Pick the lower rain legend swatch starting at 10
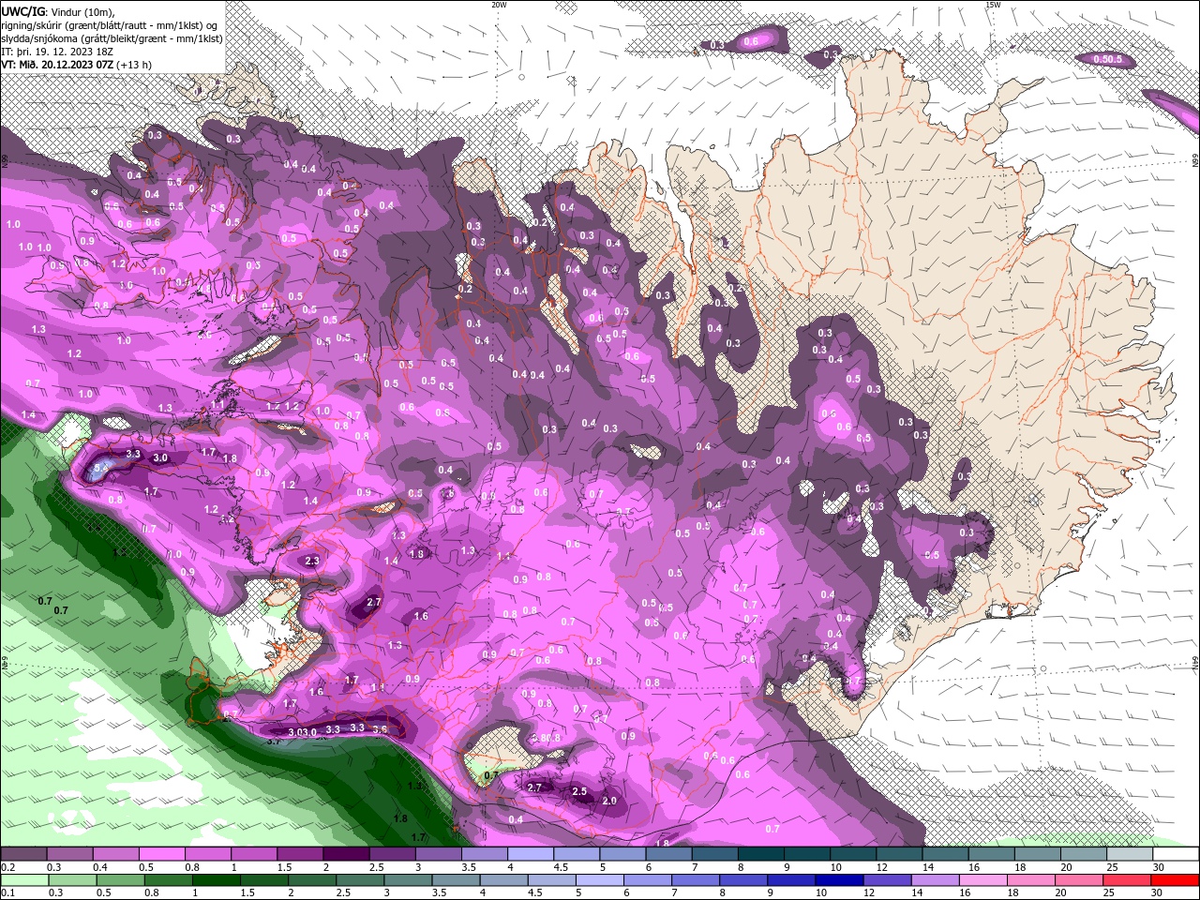1200x900 pixels. (x=839, y=880)
